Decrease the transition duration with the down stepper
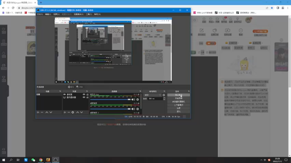Image resolution: width=291 pixels, height=163 pixels. 164,99
